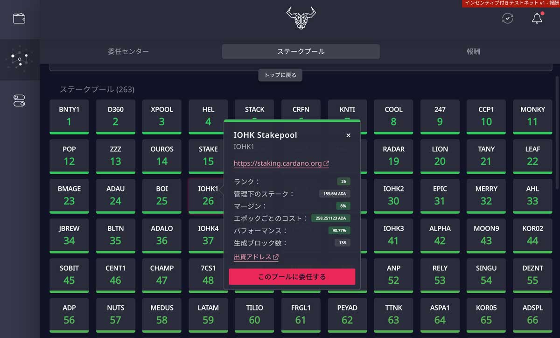560x338 pixels.
Task: Switch to the ステークプール tab
Action: (301, 51)
